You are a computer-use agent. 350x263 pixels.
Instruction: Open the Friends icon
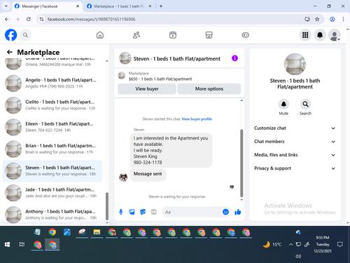(x=136, y=35)
